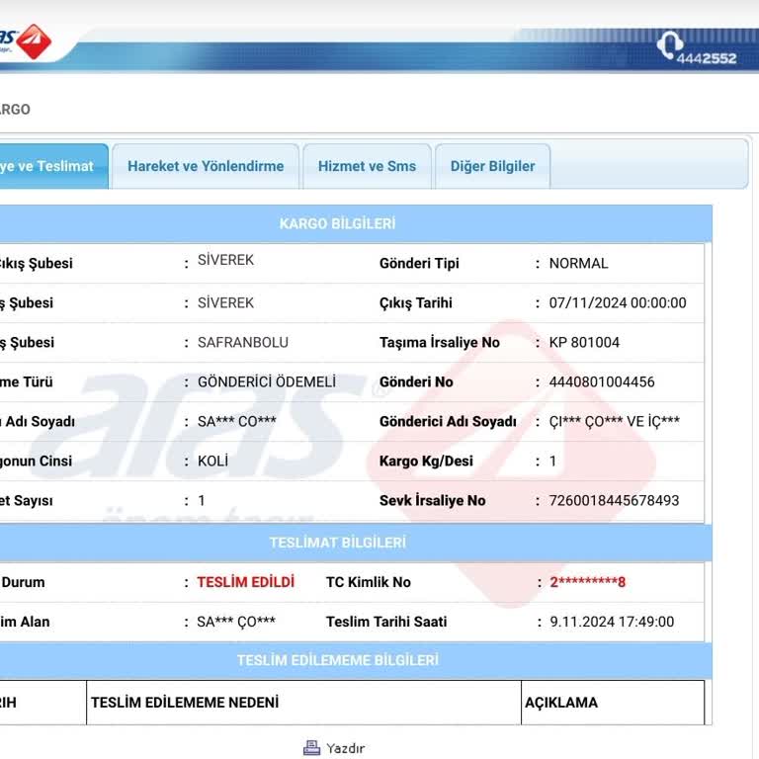Viewport: 759px width, 759px height.
Task: Click the Gönderici Adı Soyadı label
Action: [x=448, y=421]
